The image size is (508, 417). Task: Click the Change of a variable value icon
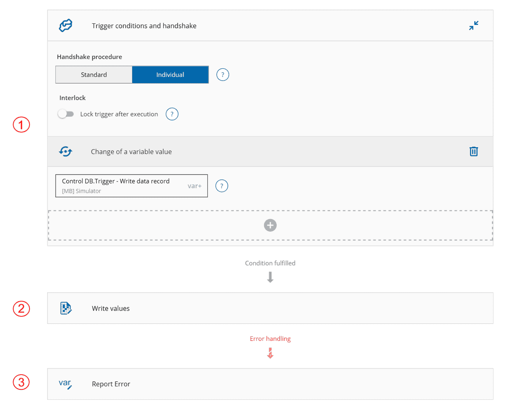tap(66, 152)
